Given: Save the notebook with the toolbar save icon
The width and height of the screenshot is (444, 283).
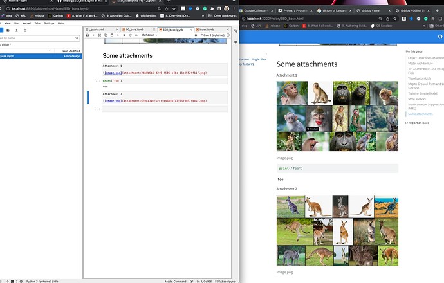Looking at the screenshot, I should tap(88, 35).
